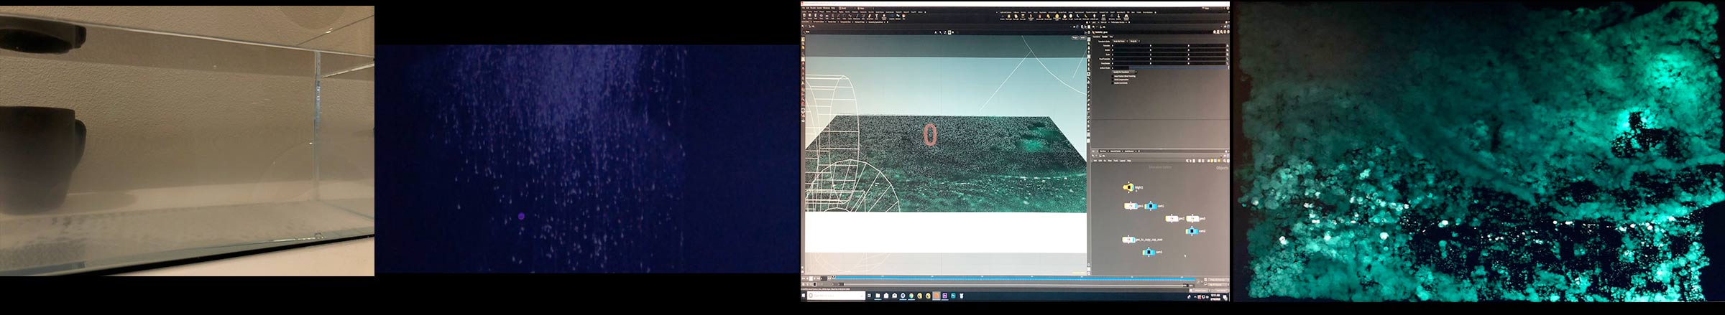
Task: Click the Windows taskbar search box
Action: tap(836, 296)
